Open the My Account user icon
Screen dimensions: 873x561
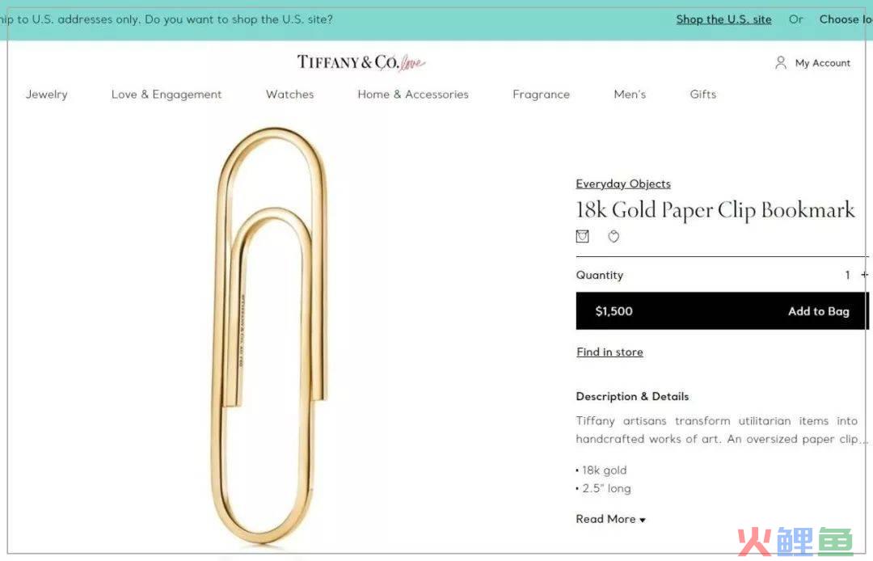click(x=781, y=63)
